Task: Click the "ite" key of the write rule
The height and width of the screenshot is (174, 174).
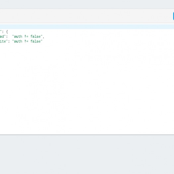Action: pos(4,41)
